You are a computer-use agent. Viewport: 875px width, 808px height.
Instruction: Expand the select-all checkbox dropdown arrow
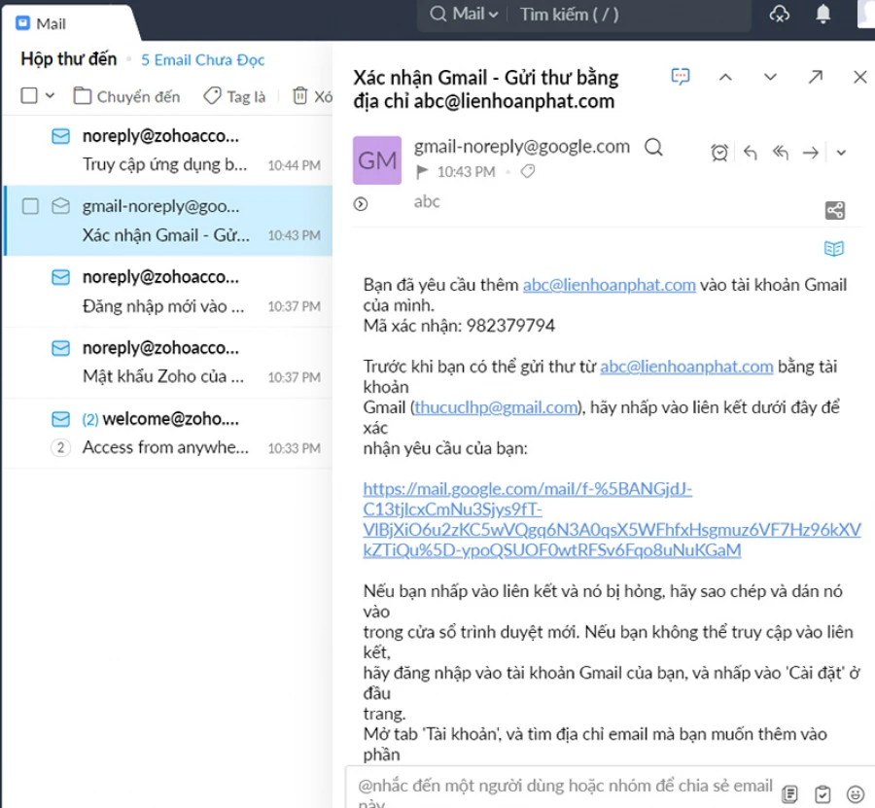[50, 95]
